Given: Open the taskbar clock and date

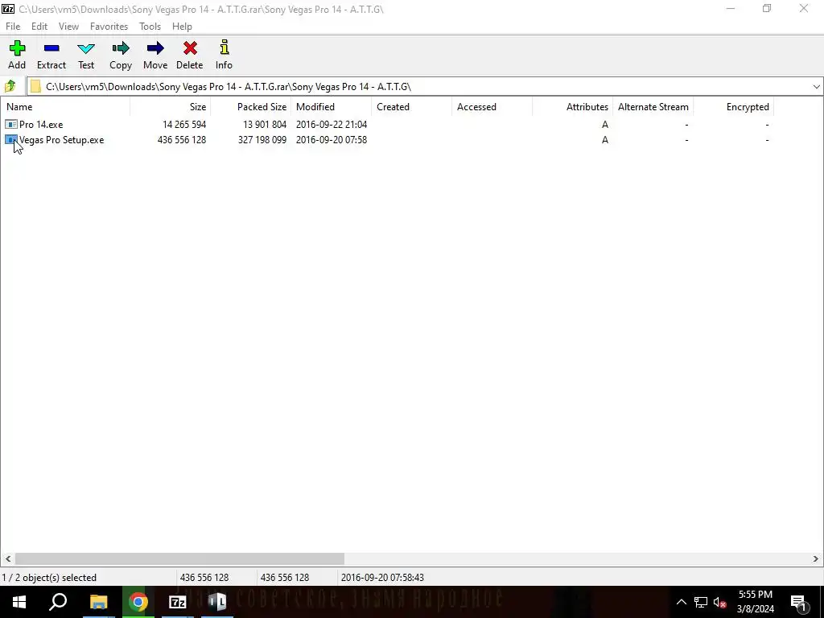Looking at the screenshot, I should (x=756, y=602).
